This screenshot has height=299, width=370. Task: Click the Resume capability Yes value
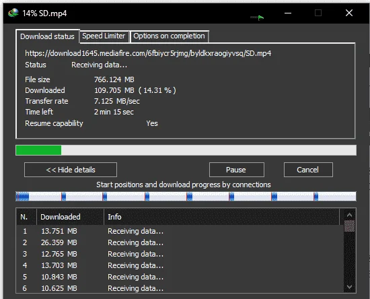click(152, 123)
